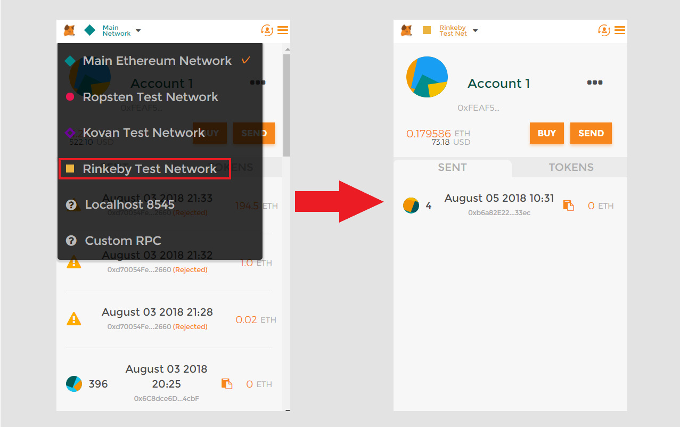This screenshot has height=427, width=680.
Task: Click purple diamond icon for Kovan
Action: click(x=70, y=133)
